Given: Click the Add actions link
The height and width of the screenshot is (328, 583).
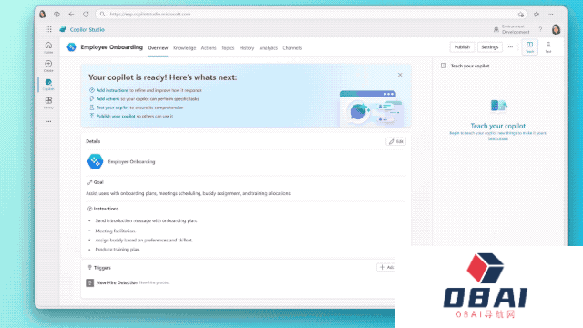Looking at the screenshot, I should (x=107, y=99).
